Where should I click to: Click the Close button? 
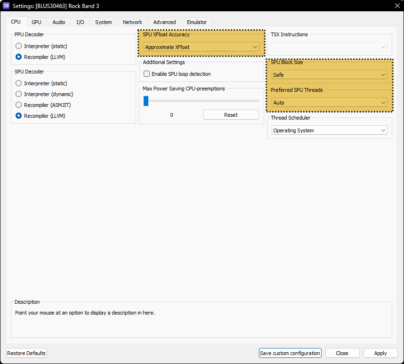[x=342, y=353]
